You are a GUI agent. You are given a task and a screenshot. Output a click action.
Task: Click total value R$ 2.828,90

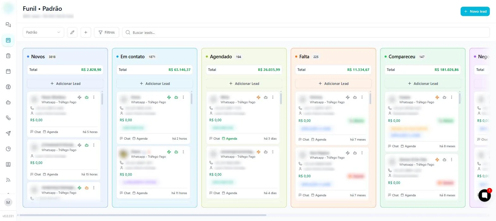click(x=91, y=70)
